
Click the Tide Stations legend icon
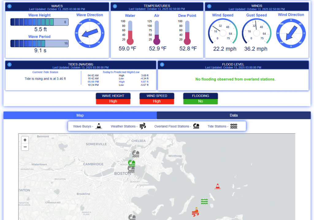tap(234, 126)
